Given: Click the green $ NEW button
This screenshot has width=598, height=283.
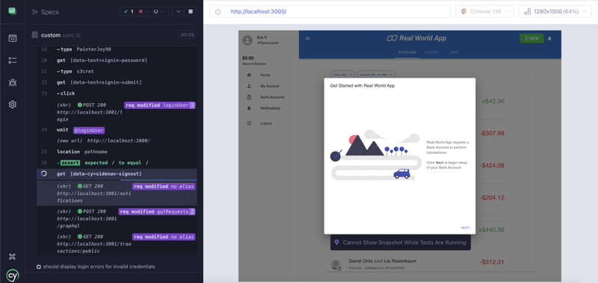Looking at the screenshot, I should point(531,39).
